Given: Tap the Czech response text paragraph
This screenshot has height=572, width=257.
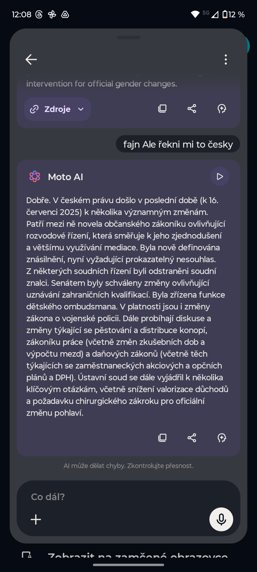Looking at the screenshot, I should 127,306.
